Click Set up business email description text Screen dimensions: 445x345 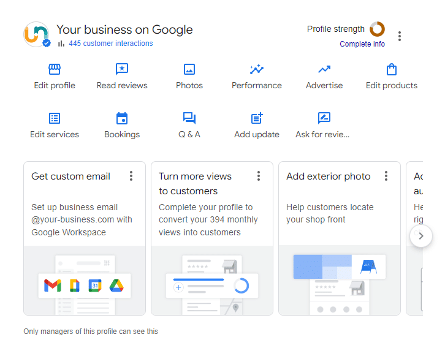(x=82, y=219)
